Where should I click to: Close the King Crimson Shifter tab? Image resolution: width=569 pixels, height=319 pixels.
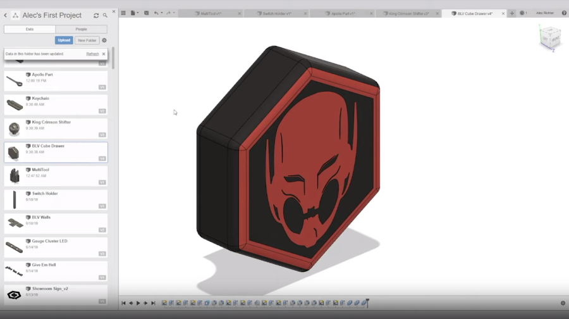[437, 13]
